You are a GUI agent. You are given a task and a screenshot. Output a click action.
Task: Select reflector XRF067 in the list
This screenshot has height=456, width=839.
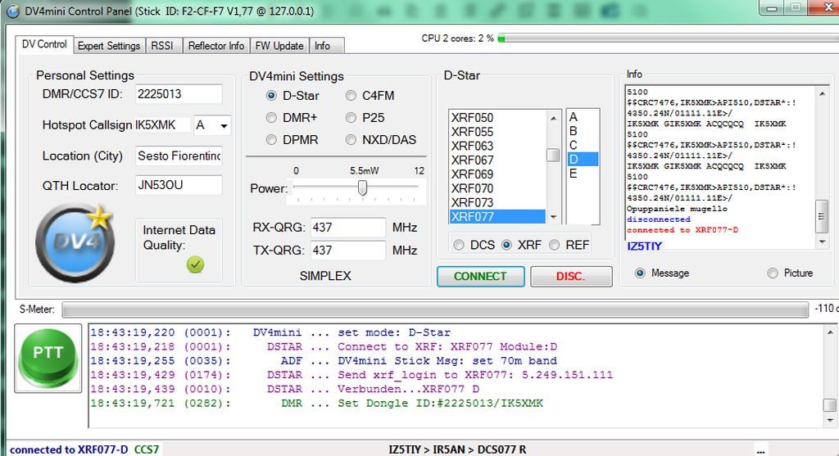click(x=497, y=160)
